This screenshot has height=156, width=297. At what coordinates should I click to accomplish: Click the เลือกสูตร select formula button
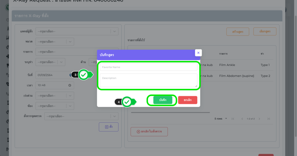coord(265,31)
